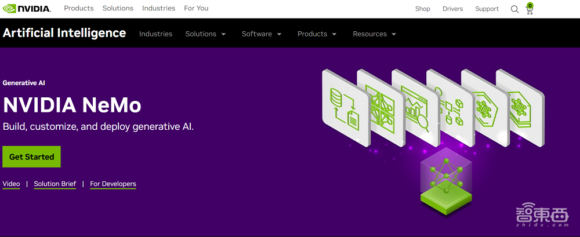Expand the Resources dropdown menu
This screenshot has width=580, height=237.
(x=374, y=34)
